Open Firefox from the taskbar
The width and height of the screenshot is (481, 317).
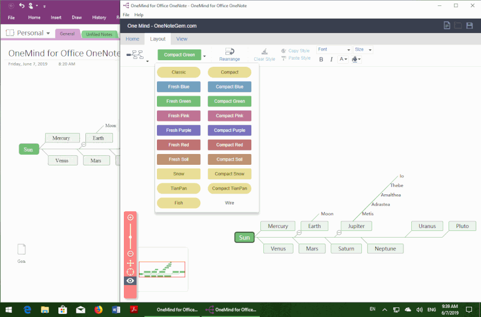99,309
